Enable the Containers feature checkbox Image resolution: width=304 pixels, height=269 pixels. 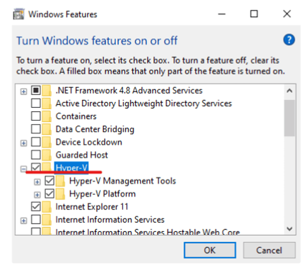click(36, 116)
